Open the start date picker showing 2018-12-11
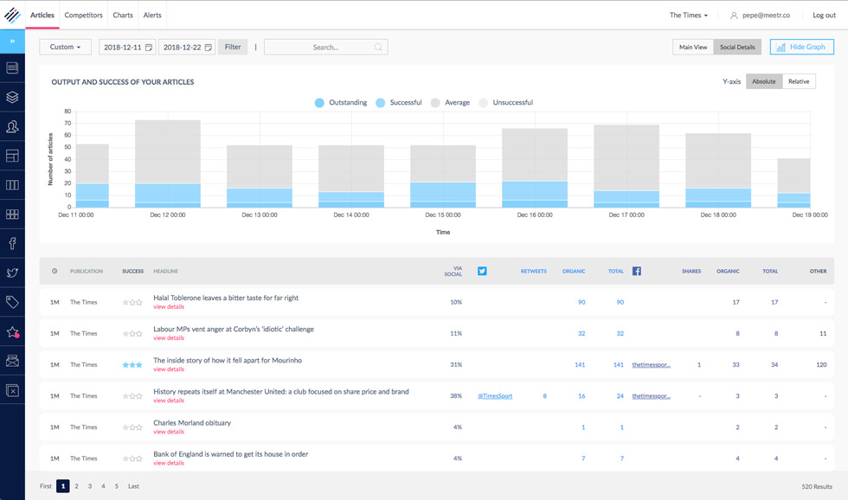This screenshot has width=848, height=500. click(126, 47)
